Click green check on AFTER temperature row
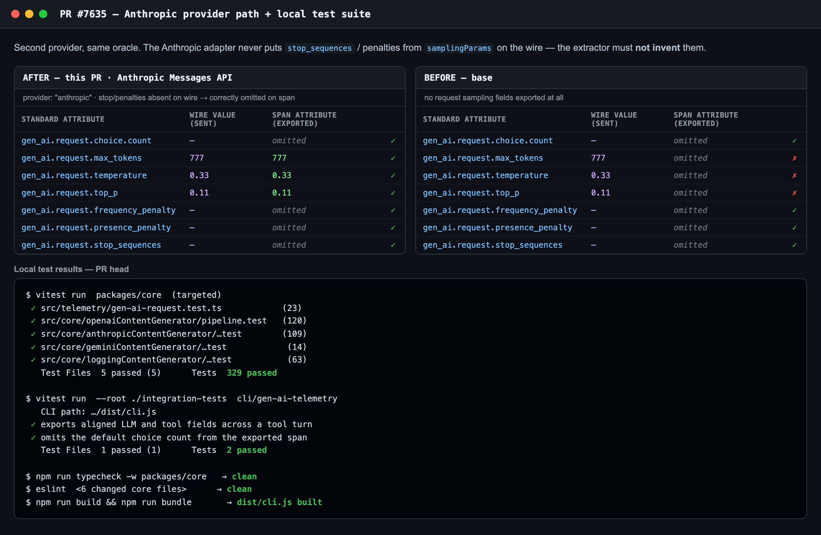 click(393, 175)
